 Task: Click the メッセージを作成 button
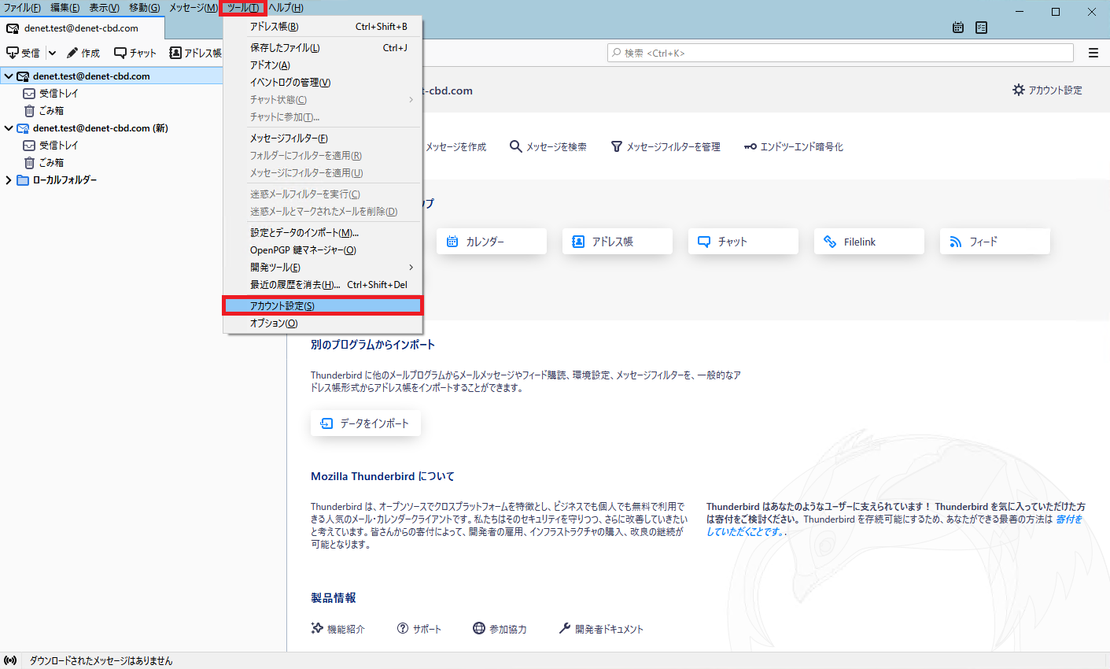(x=455, y=147)
